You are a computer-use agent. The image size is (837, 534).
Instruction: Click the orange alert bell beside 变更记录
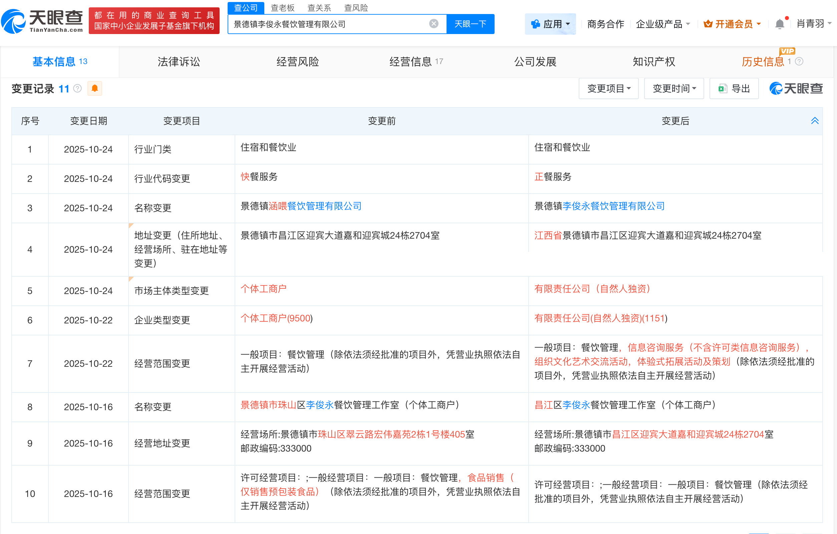pyautogui.click(x=94, y=89)
